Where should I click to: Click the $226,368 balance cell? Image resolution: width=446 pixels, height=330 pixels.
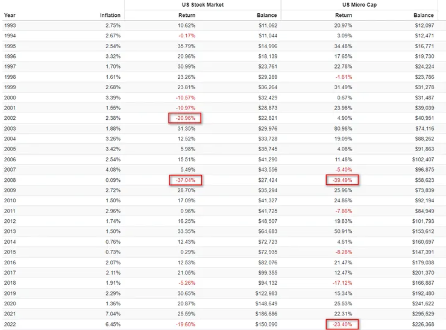(422, 325)
